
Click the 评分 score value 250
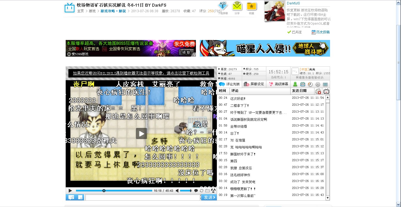click(x=211, y=11)
